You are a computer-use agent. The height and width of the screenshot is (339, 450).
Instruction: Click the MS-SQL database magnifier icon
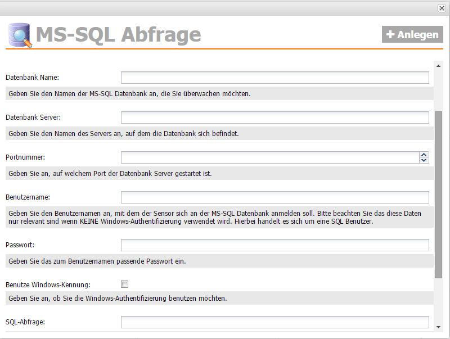[20, 35]
